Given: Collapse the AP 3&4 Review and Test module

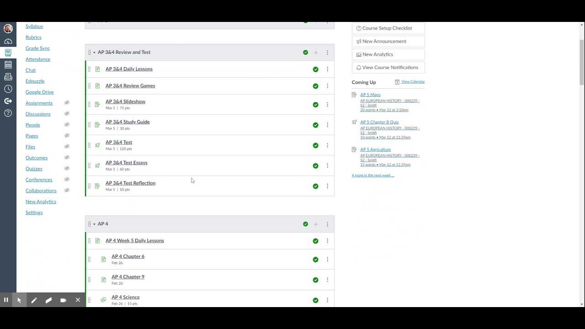Looking at the screenshot, I should [94, 53].
